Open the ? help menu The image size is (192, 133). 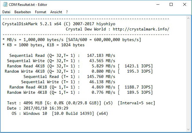67,12
